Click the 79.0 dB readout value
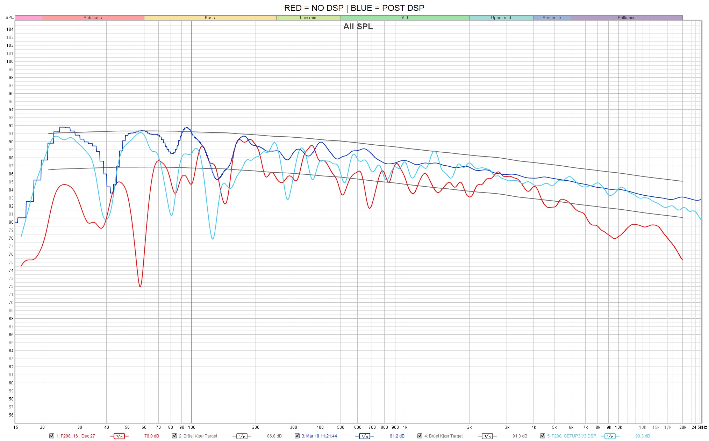Image resolution: width=709 pixels, height=441 pixels. 152,436
